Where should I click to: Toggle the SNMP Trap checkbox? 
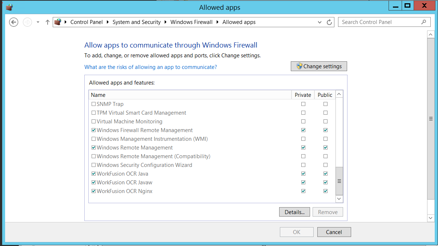click(x=94, y=104)
